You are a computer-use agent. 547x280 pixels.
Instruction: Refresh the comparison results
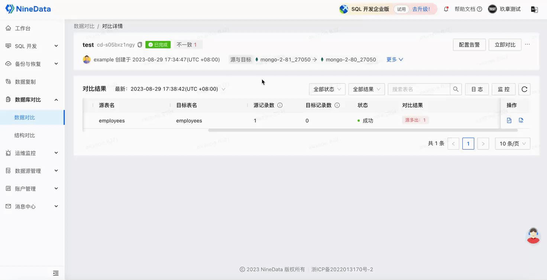(x=524, y=89)
